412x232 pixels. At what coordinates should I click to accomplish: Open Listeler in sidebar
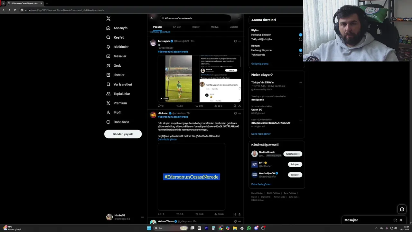pyautogui.click(x=116, y=75)
